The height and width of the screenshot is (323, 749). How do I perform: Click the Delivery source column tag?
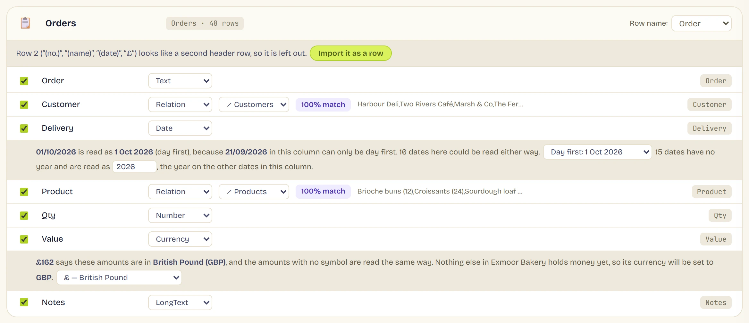pyautogui.click(x=710, y=128)
